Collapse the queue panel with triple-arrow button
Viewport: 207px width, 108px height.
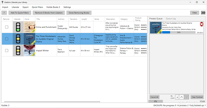(203, 13)
